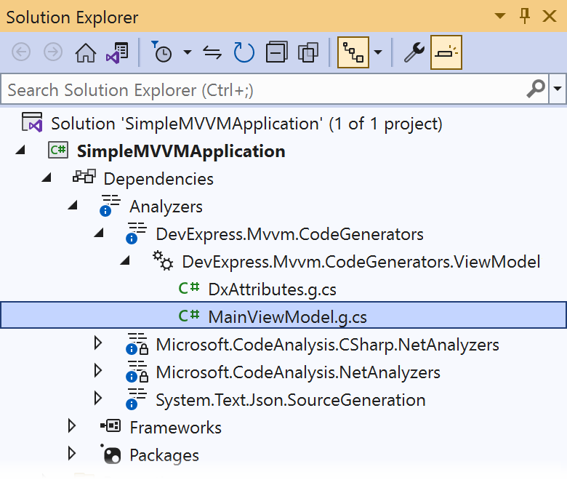Image resolution: width=567 pixels, height=480 pixels.
Task: Click C# icon beside MainViewModel.g.cs
Action: tap(189, 316)
